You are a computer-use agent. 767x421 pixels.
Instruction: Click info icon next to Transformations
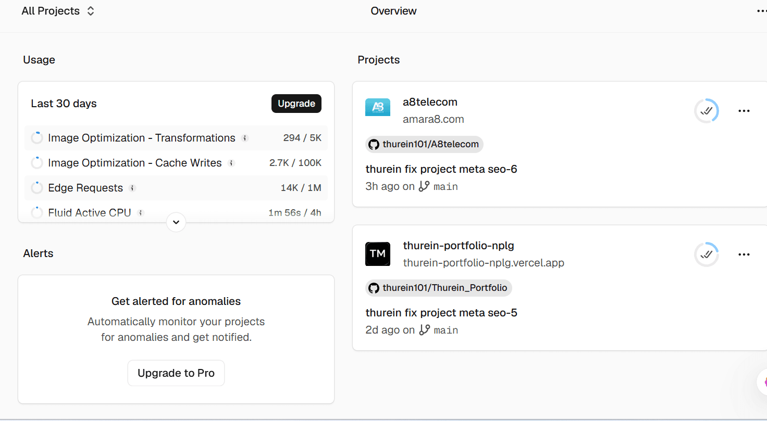point(245,138)
